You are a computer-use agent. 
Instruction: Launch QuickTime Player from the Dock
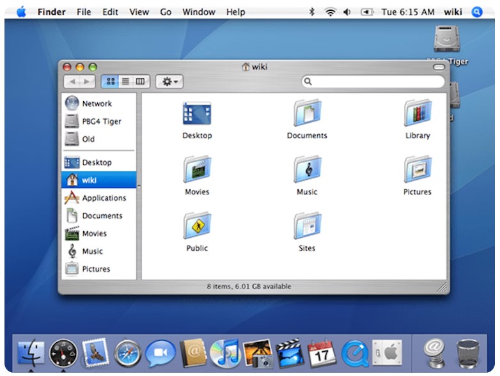[355, 354]
